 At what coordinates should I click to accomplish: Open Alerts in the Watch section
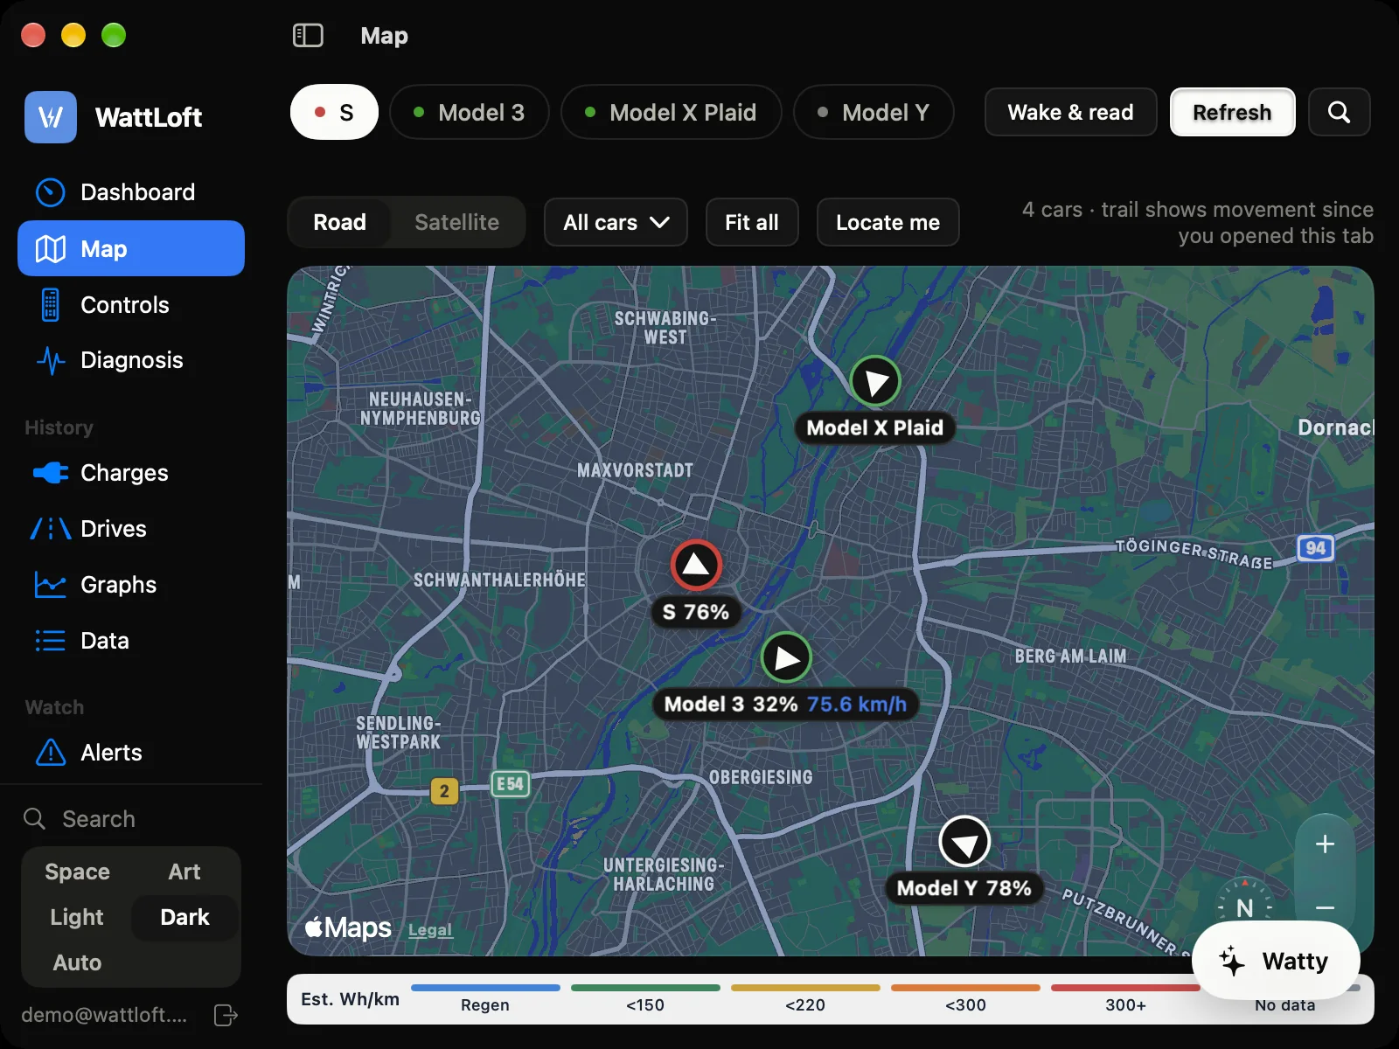131,753
